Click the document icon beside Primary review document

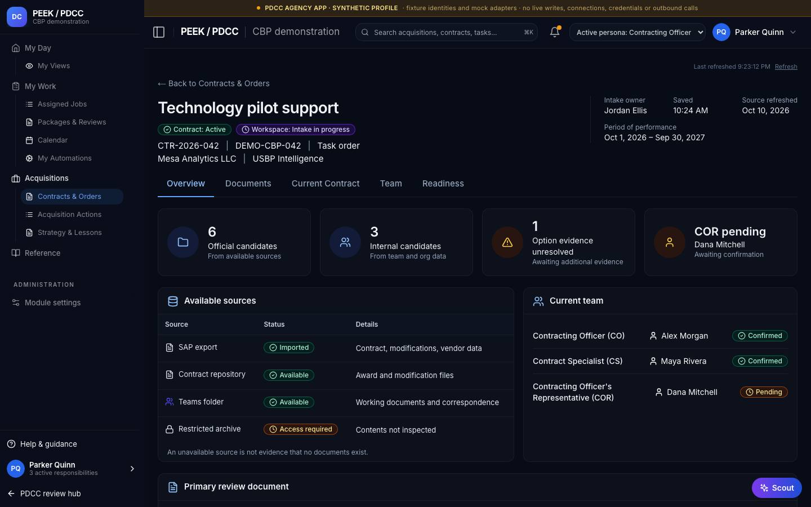click(x=173, y=487)
